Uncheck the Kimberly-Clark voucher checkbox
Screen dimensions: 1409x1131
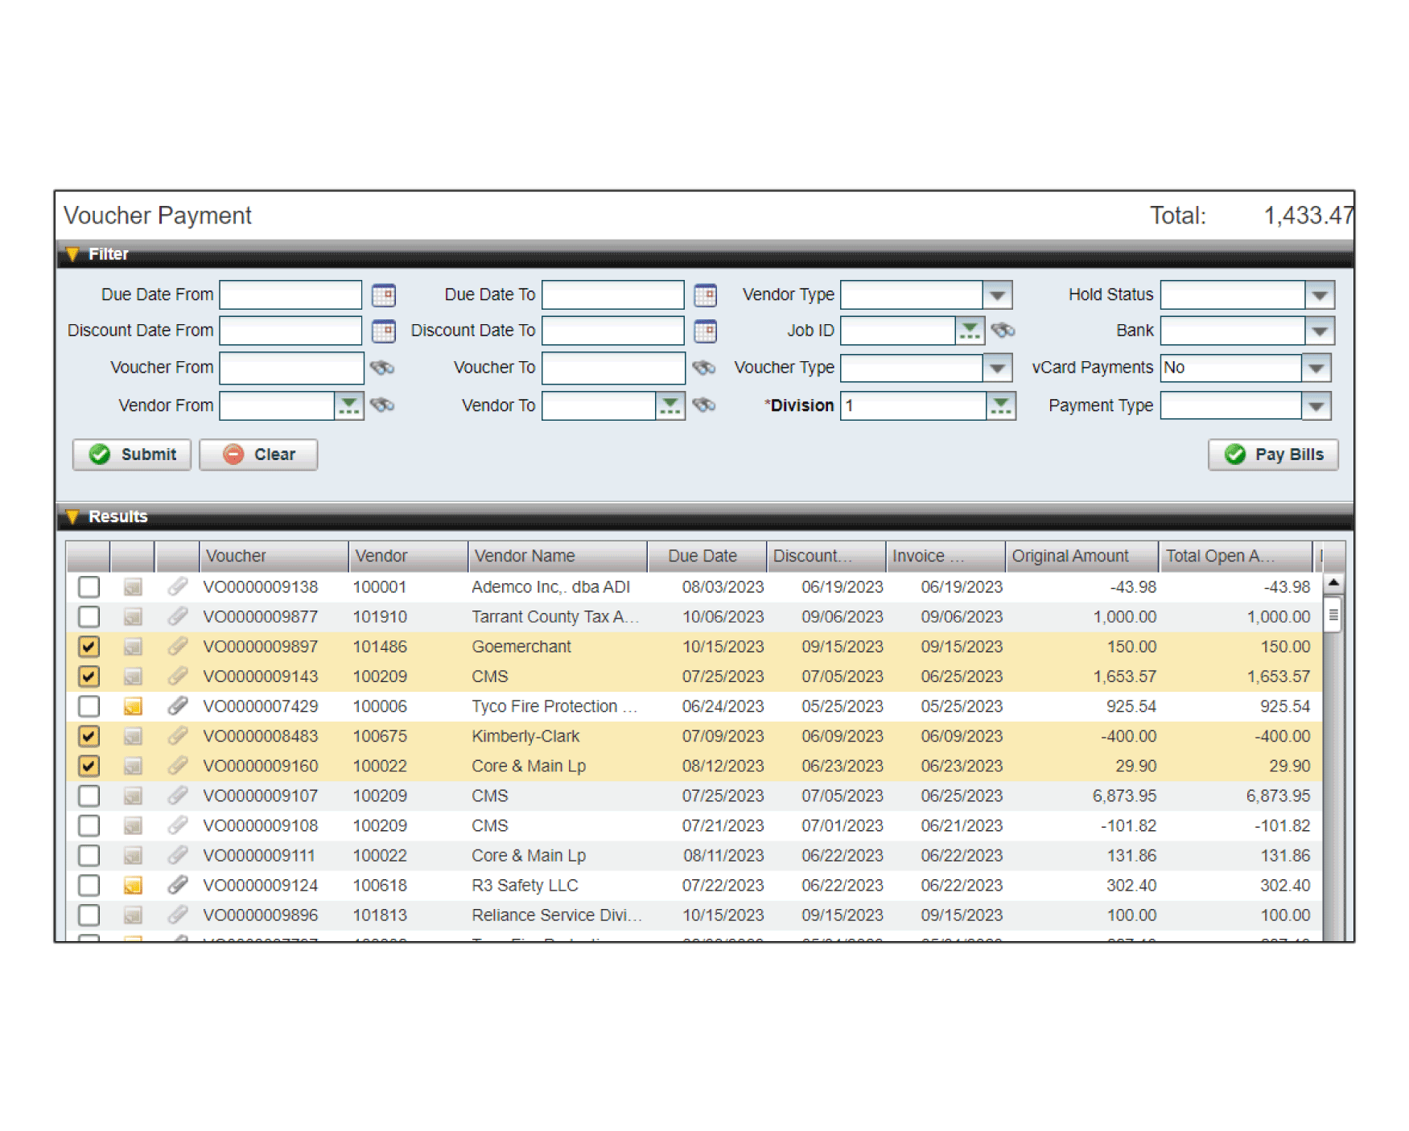[x=89, y=736]
